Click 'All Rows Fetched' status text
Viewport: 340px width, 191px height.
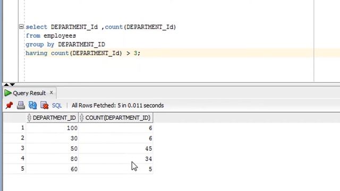point(117,106)
